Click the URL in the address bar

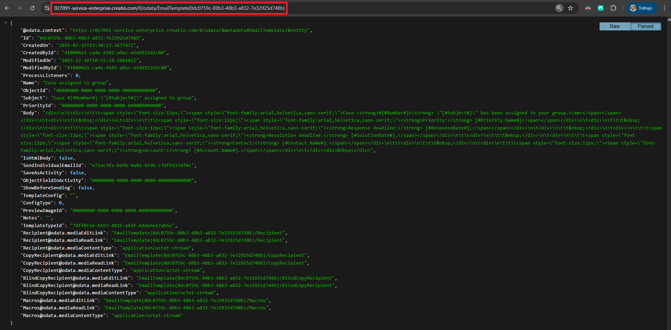(169, 8)
